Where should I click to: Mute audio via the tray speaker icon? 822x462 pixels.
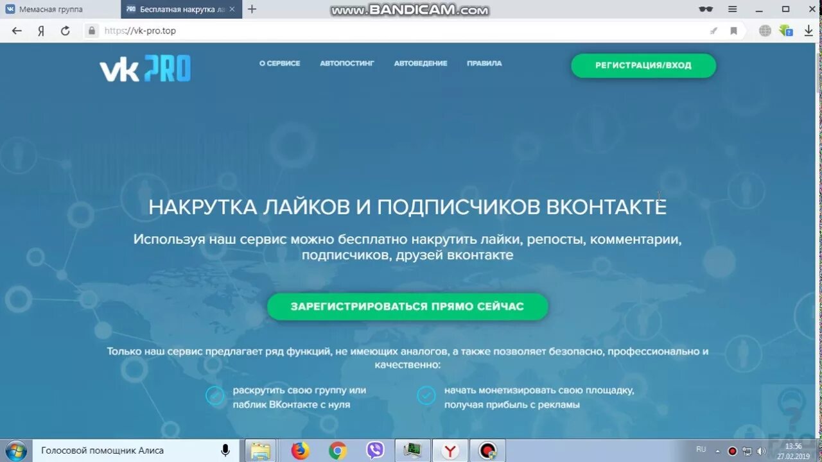coord(761,450)
